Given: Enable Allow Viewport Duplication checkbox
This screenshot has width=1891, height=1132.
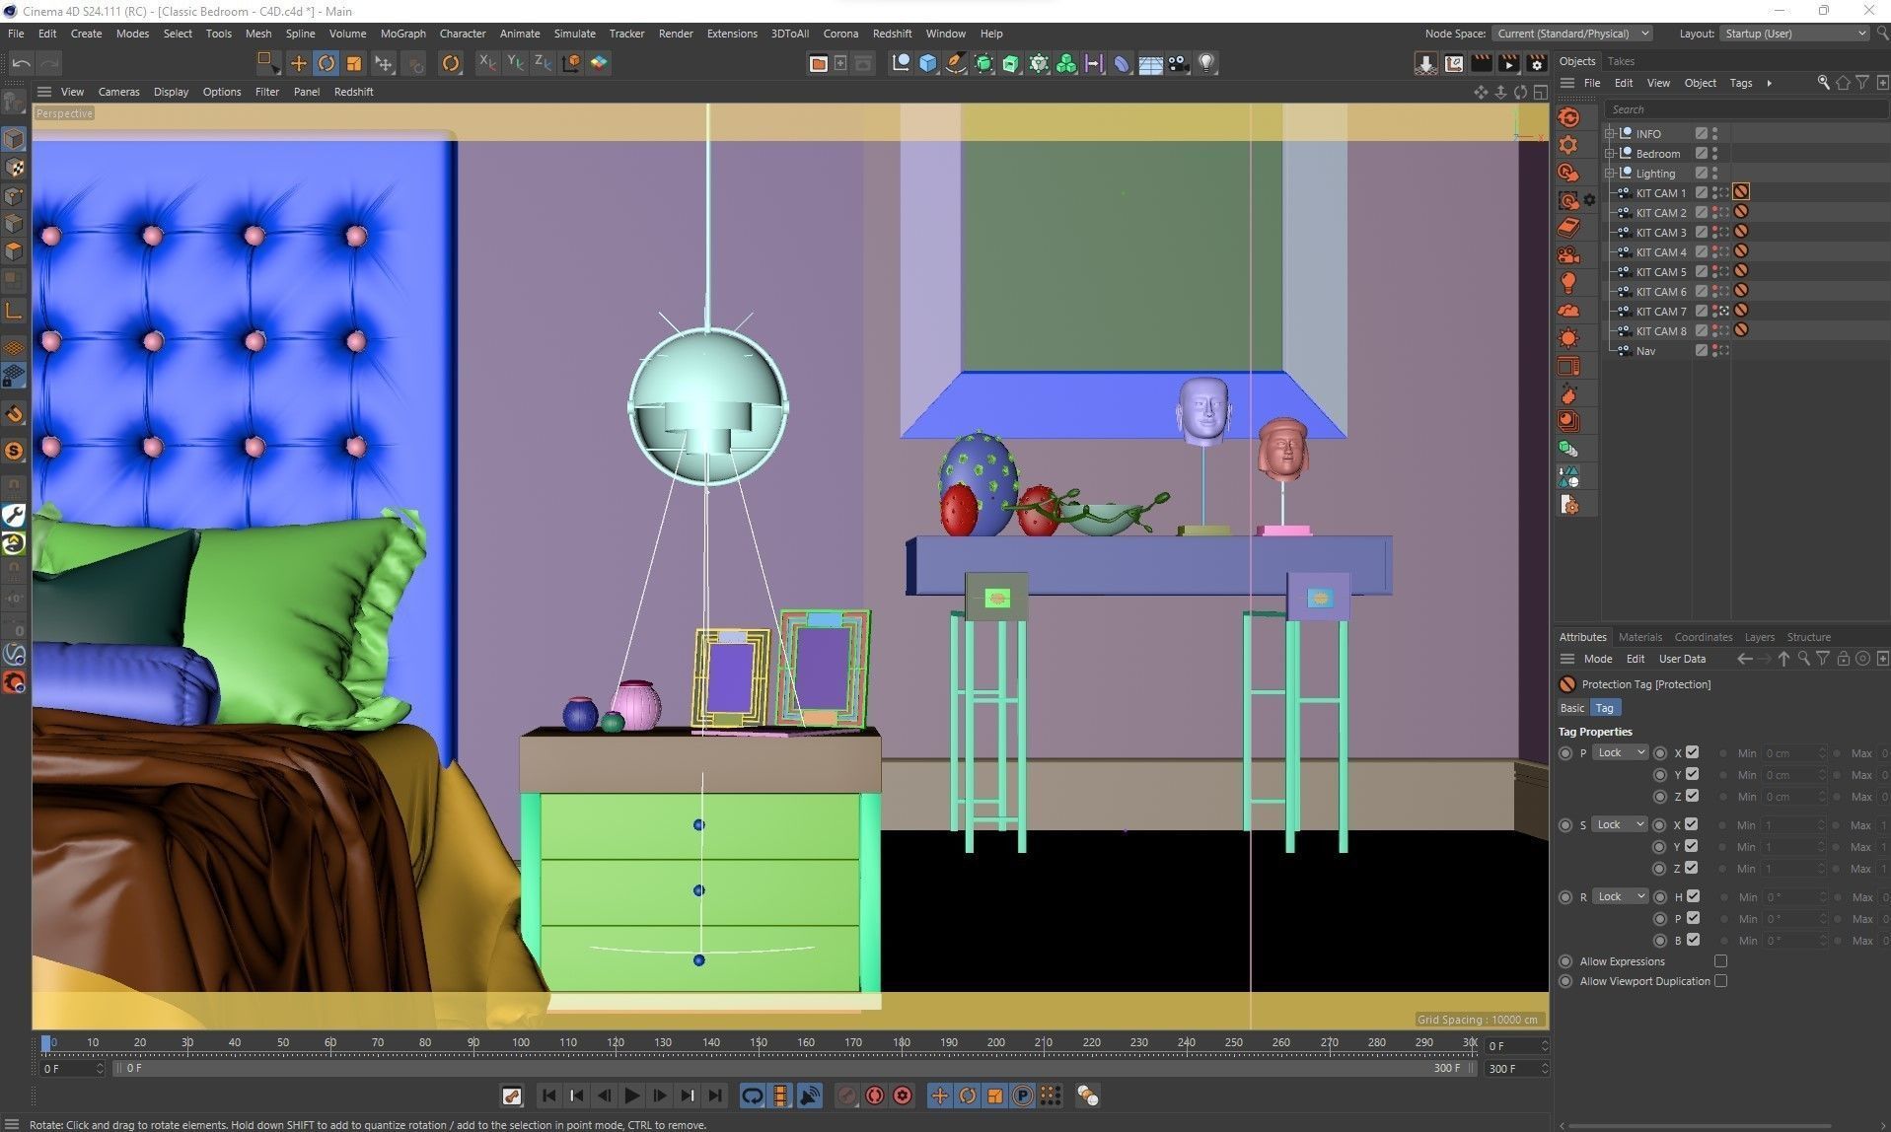Looking at the screenshot, I should point(1721,981).
